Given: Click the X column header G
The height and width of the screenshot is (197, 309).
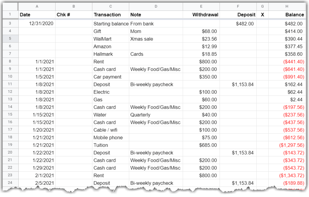Looking at the screenshot, I should [x=262, y=6].
